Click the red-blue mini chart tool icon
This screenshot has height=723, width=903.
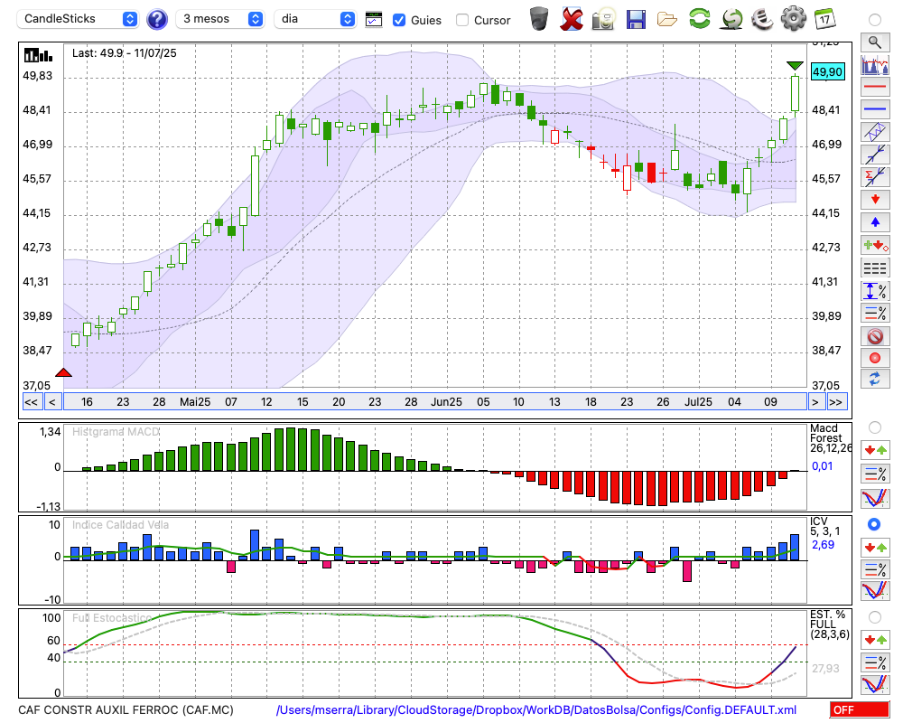875,64
